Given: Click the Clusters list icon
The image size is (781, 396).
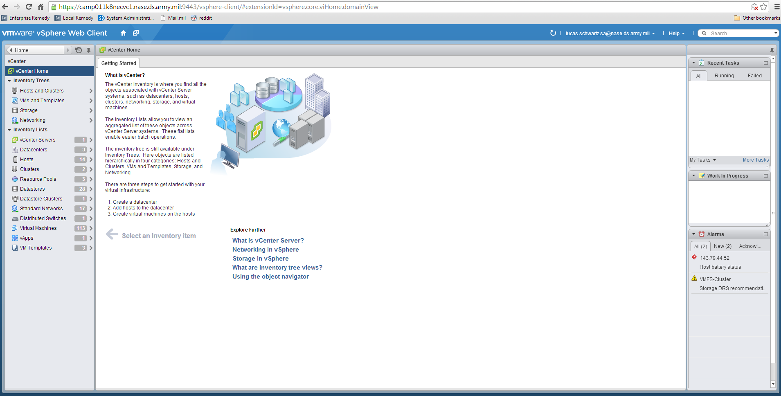Looking at the screenshot, I should click(15, 169).
